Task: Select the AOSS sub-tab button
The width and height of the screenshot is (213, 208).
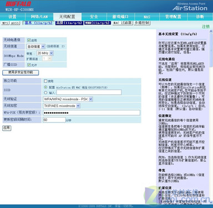Action: click(x=15, y=23)
